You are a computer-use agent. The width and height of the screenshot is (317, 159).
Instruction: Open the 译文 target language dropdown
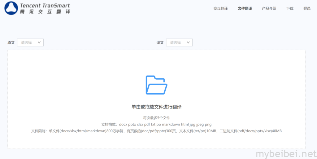pyautogui.click(x=179, y=42)
